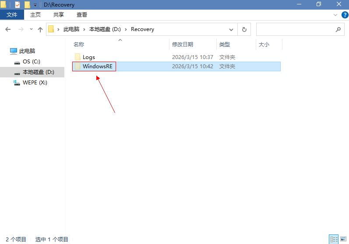Viewport: 349px width, 244px height.
Task: Go up one folder level
Action: [x=40, y=29]
